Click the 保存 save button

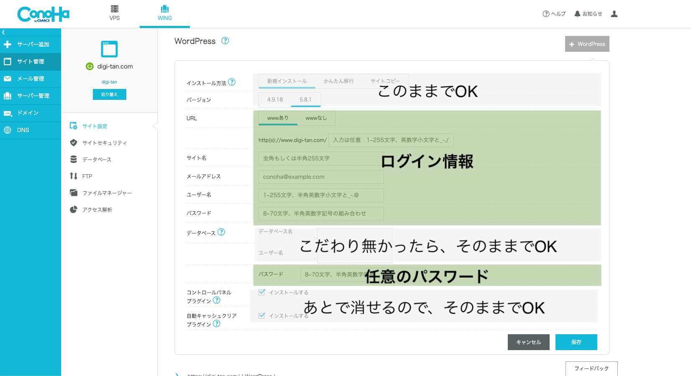(576, 342)
